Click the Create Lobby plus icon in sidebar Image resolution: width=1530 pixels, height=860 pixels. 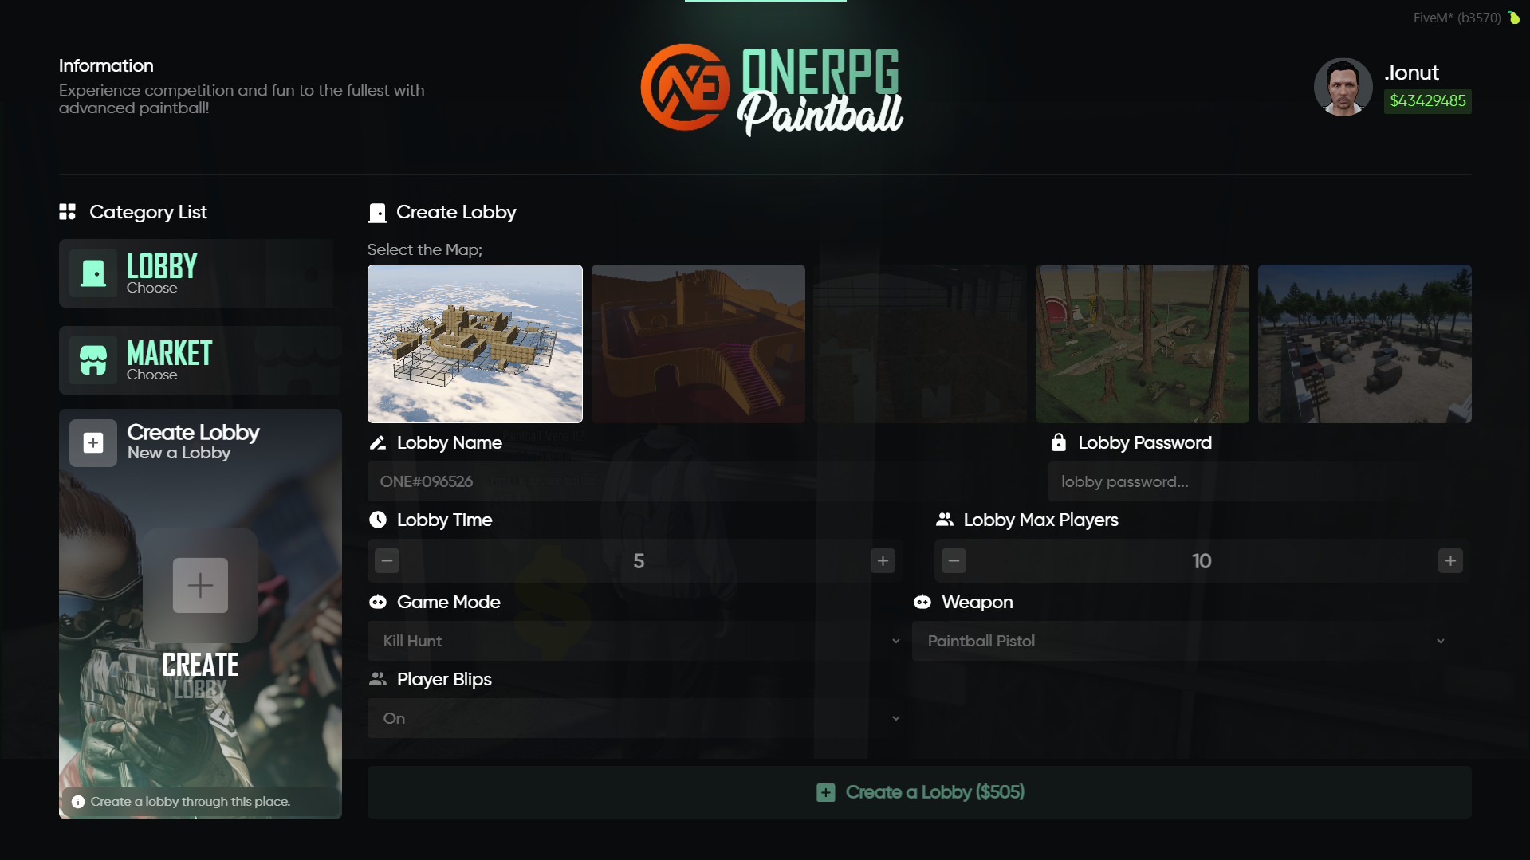(93, 442)
